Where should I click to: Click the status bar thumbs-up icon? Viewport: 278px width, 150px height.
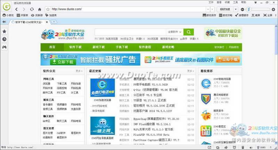coord(226,147)
